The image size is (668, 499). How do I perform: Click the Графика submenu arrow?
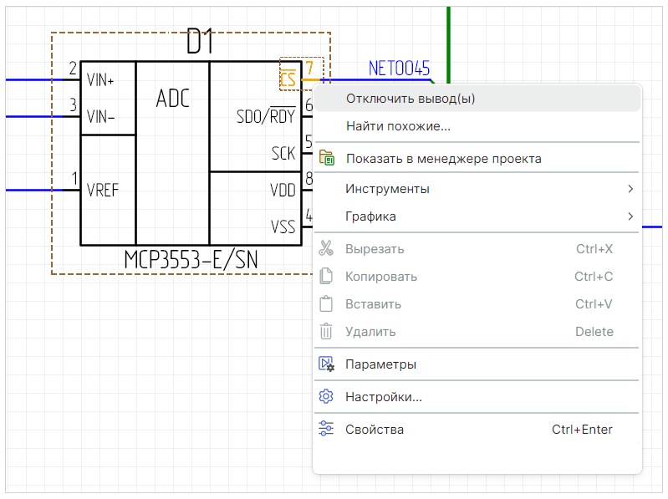[630, 216]
